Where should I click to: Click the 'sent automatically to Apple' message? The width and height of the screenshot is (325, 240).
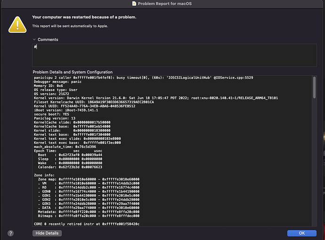pyautogui.click(x=70, y=26)
